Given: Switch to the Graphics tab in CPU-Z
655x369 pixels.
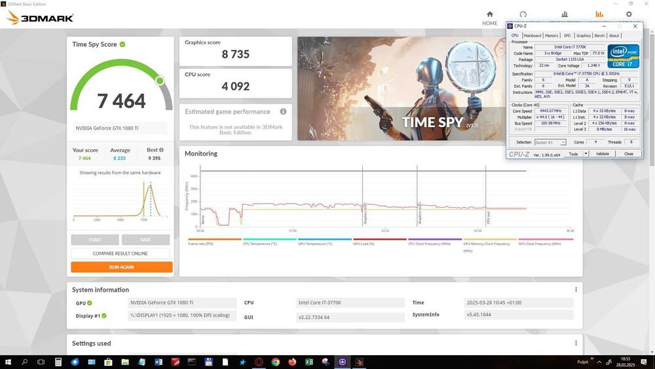Looking at the screenshot, I should 584,35.
